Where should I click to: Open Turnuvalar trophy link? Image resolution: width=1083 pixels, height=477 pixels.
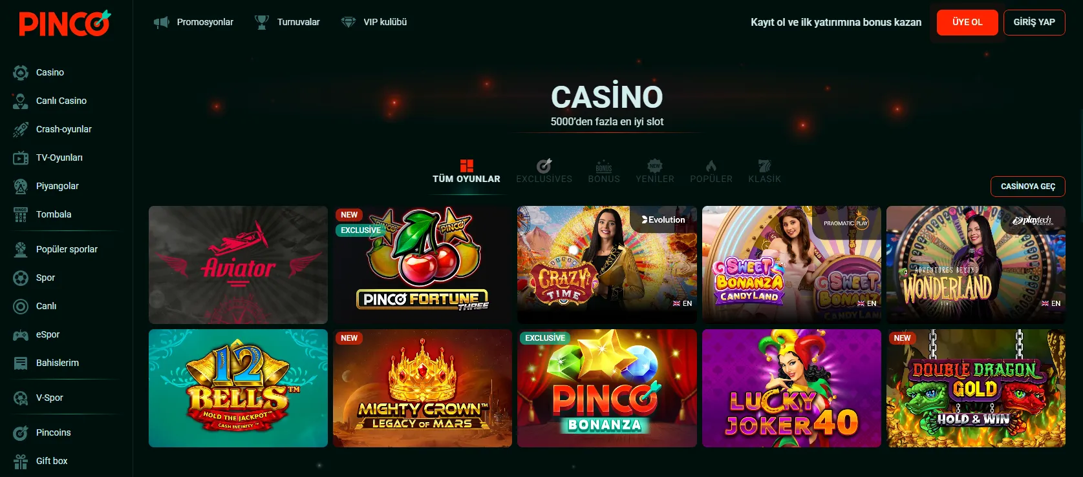pos(288,22)
